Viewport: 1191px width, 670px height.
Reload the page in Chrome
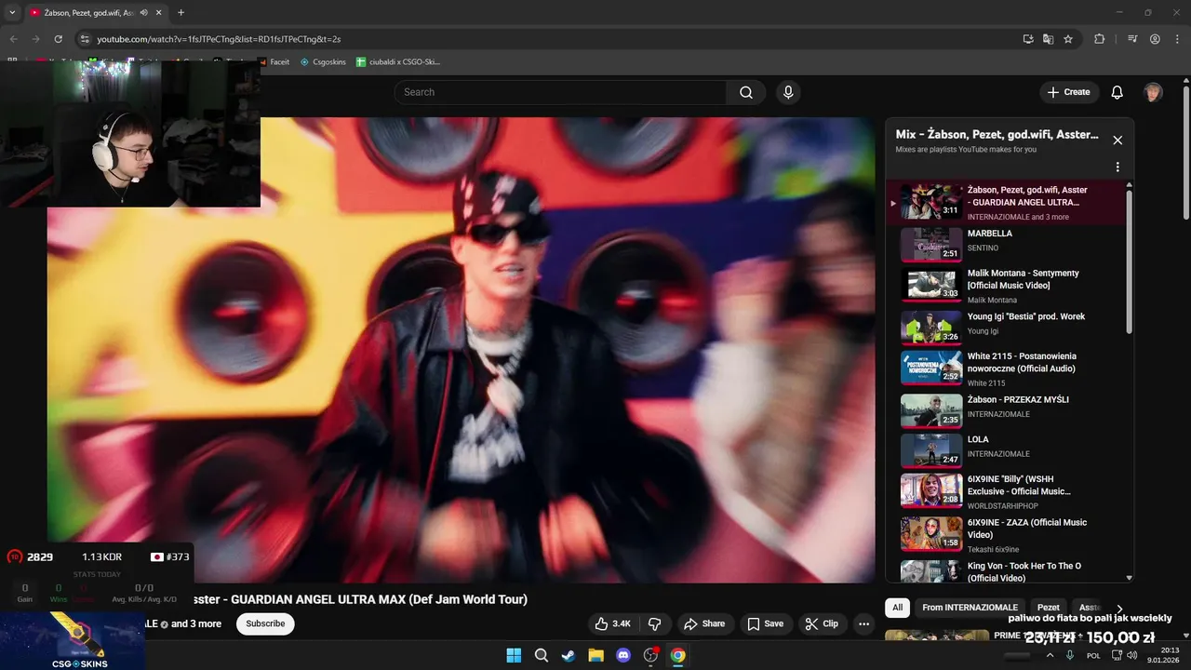click(x=58, y=39)
